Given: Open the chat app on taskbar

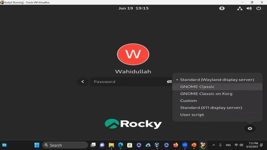Looking at the screenshot, I should tap(102, 145).
